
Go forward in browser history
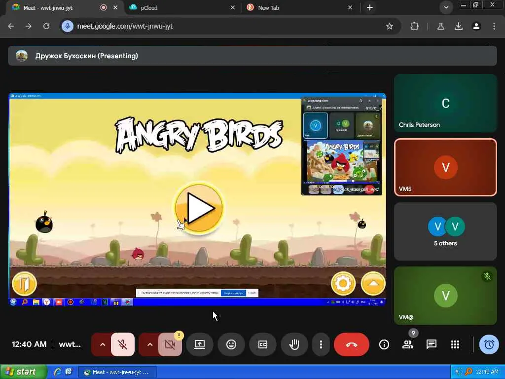[29, 26]
